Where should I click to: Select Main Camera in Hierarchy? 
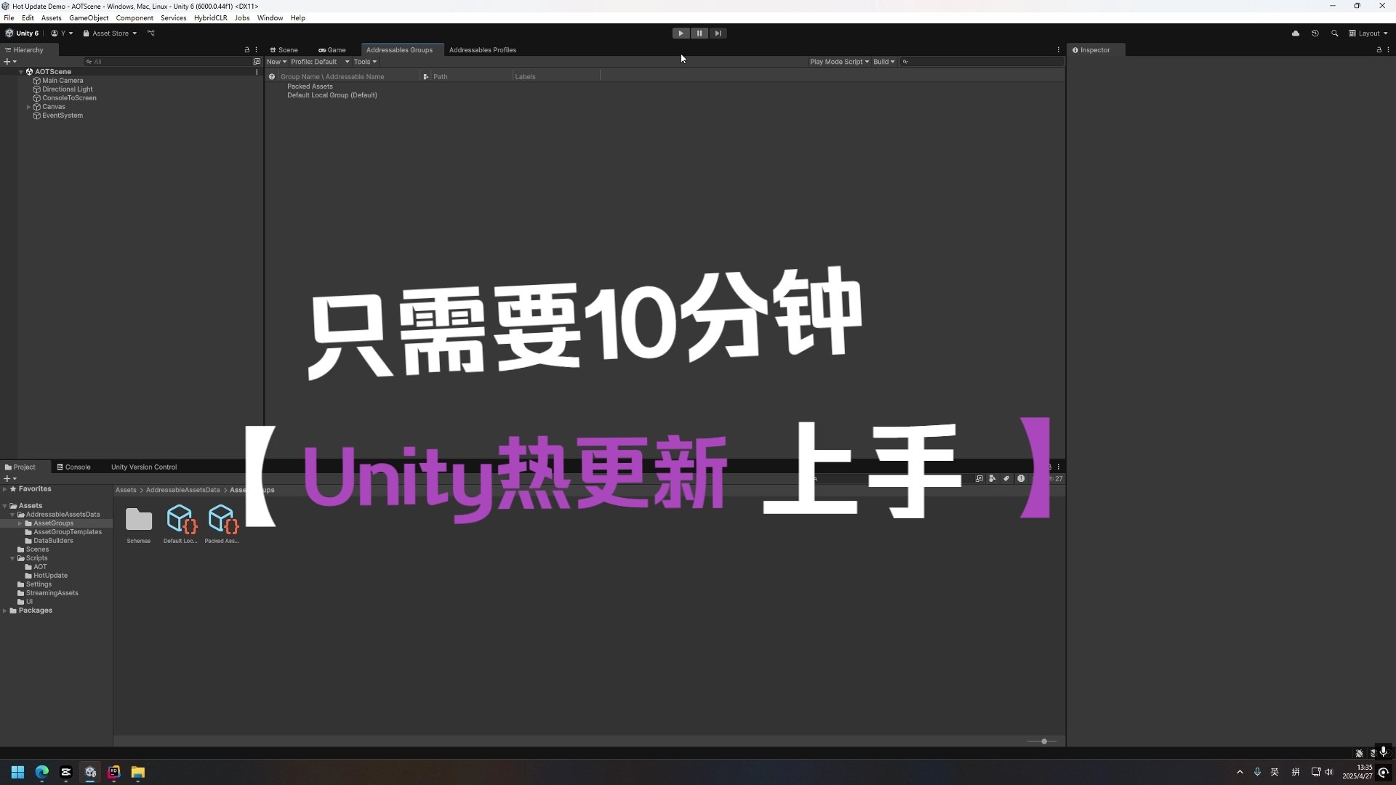coord(63,81)
